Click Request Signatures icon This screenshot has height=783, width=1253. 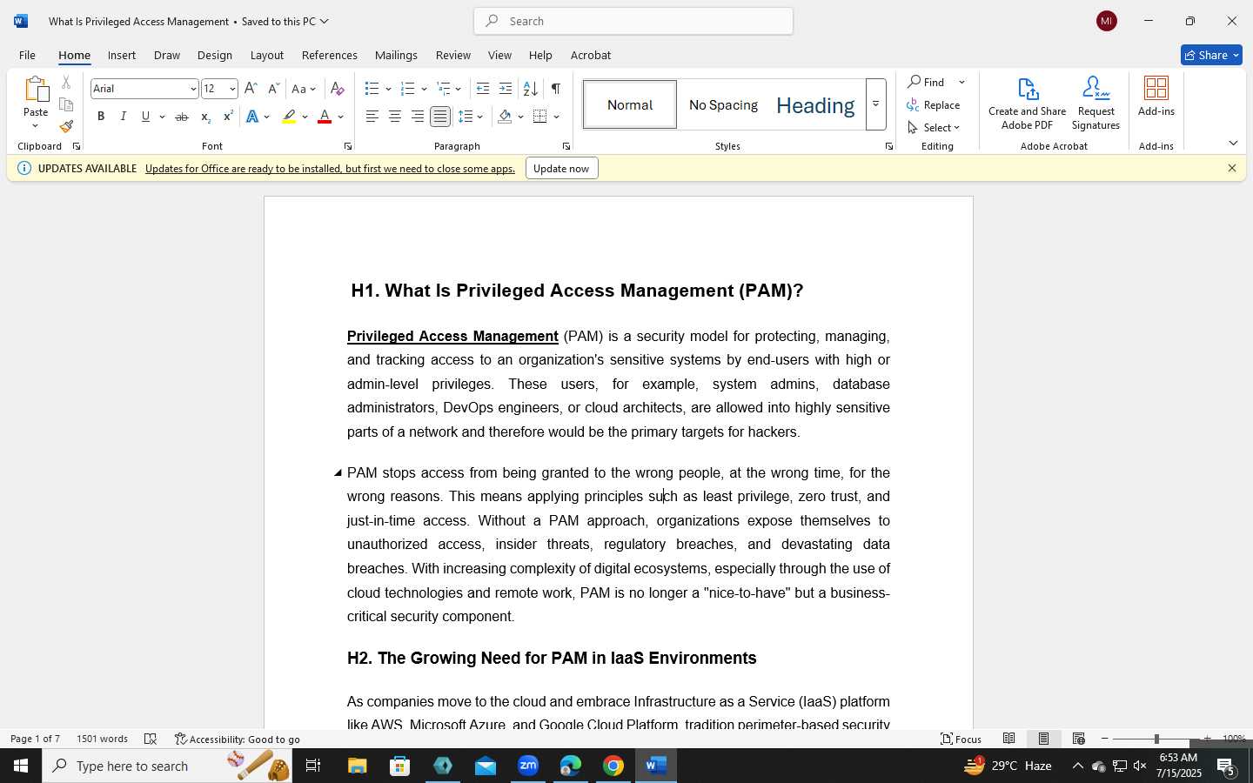[x=1096, y=104]
